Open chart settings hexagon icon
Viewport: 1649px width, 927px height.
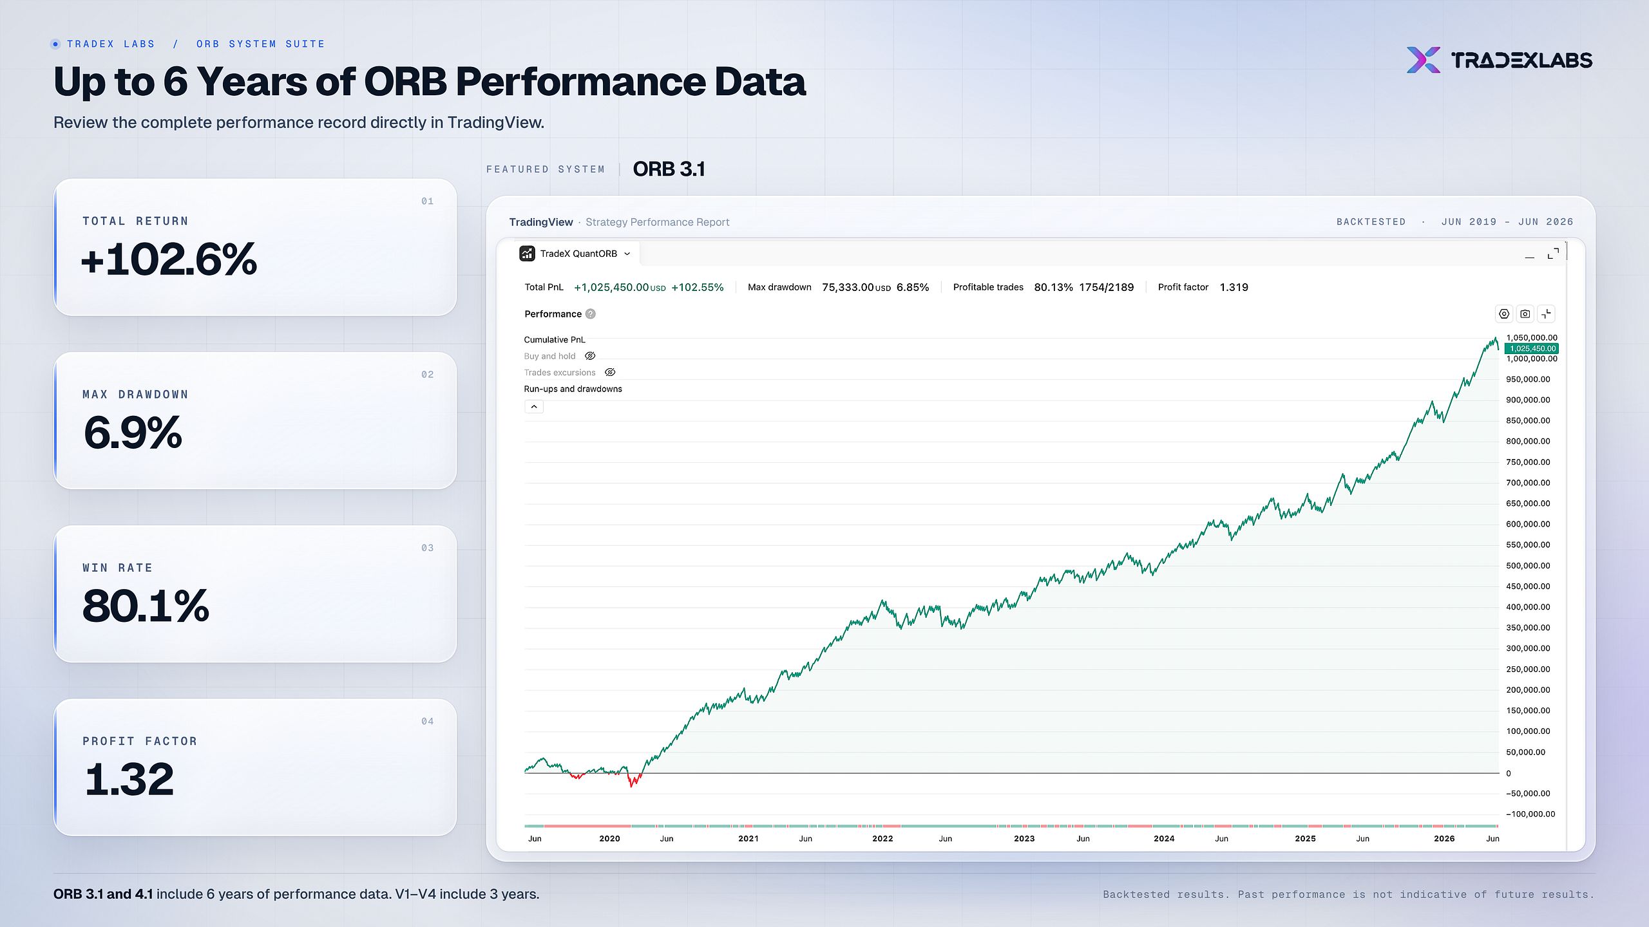point(1504,314)
